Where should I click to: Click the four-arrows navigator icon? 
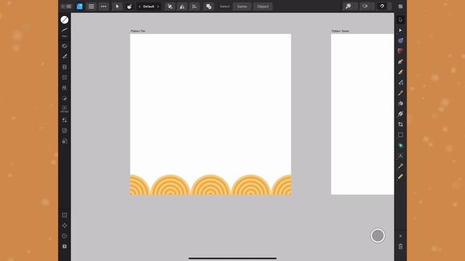point(65,225)
